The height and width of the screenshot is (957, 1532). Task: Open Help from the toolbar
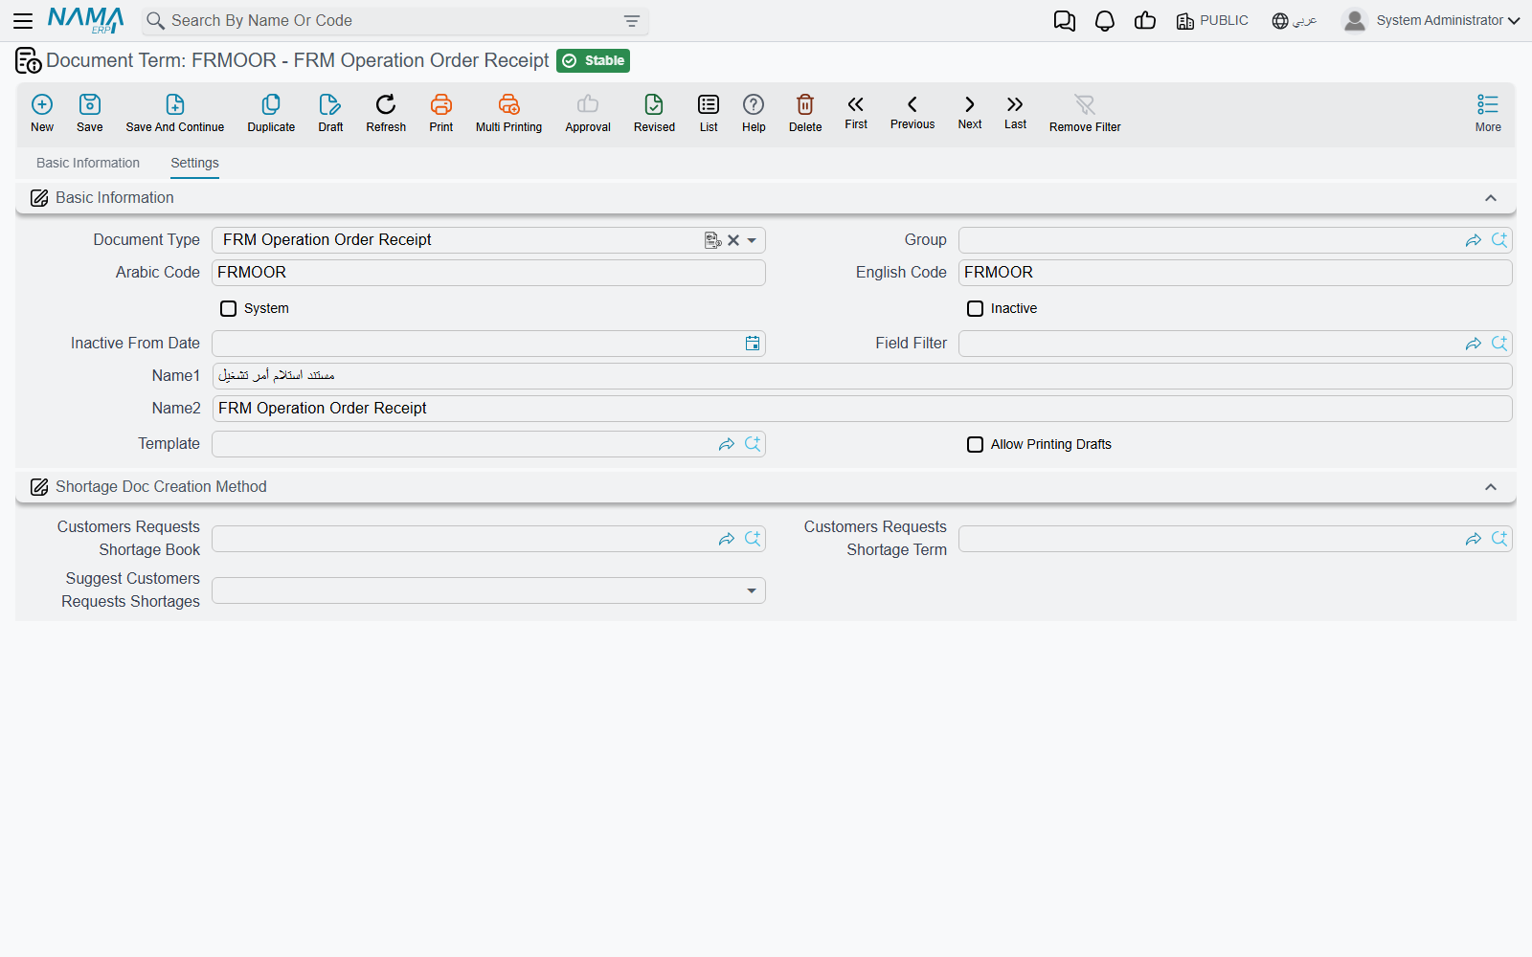pos(754,112)
